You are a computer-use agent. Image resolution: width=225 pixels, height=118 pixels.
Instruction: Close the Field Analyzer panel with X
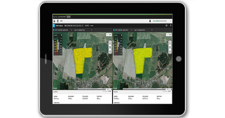pyautogui.click(x=171, y=25)
